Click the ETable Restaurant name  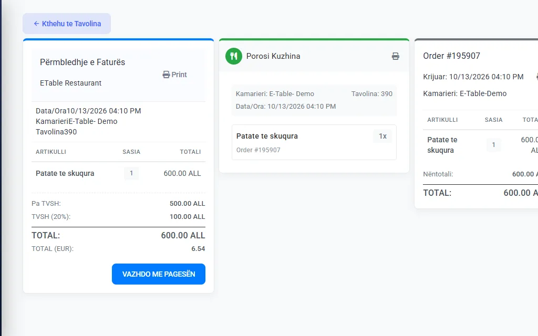point(71,83)
